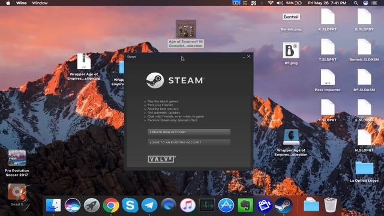Click the Steam icon in the dock
This screenshot has height=216, width=384.
[x=284, y=205]
